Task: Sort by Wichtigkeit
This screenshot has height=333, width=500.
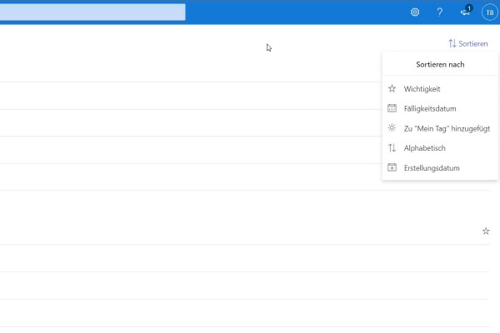Action: click(x=440, y=89)
